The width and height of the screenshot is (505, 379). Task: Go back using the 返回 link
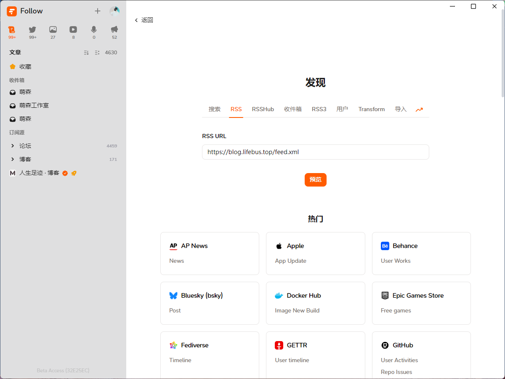(x=144, y=20)
